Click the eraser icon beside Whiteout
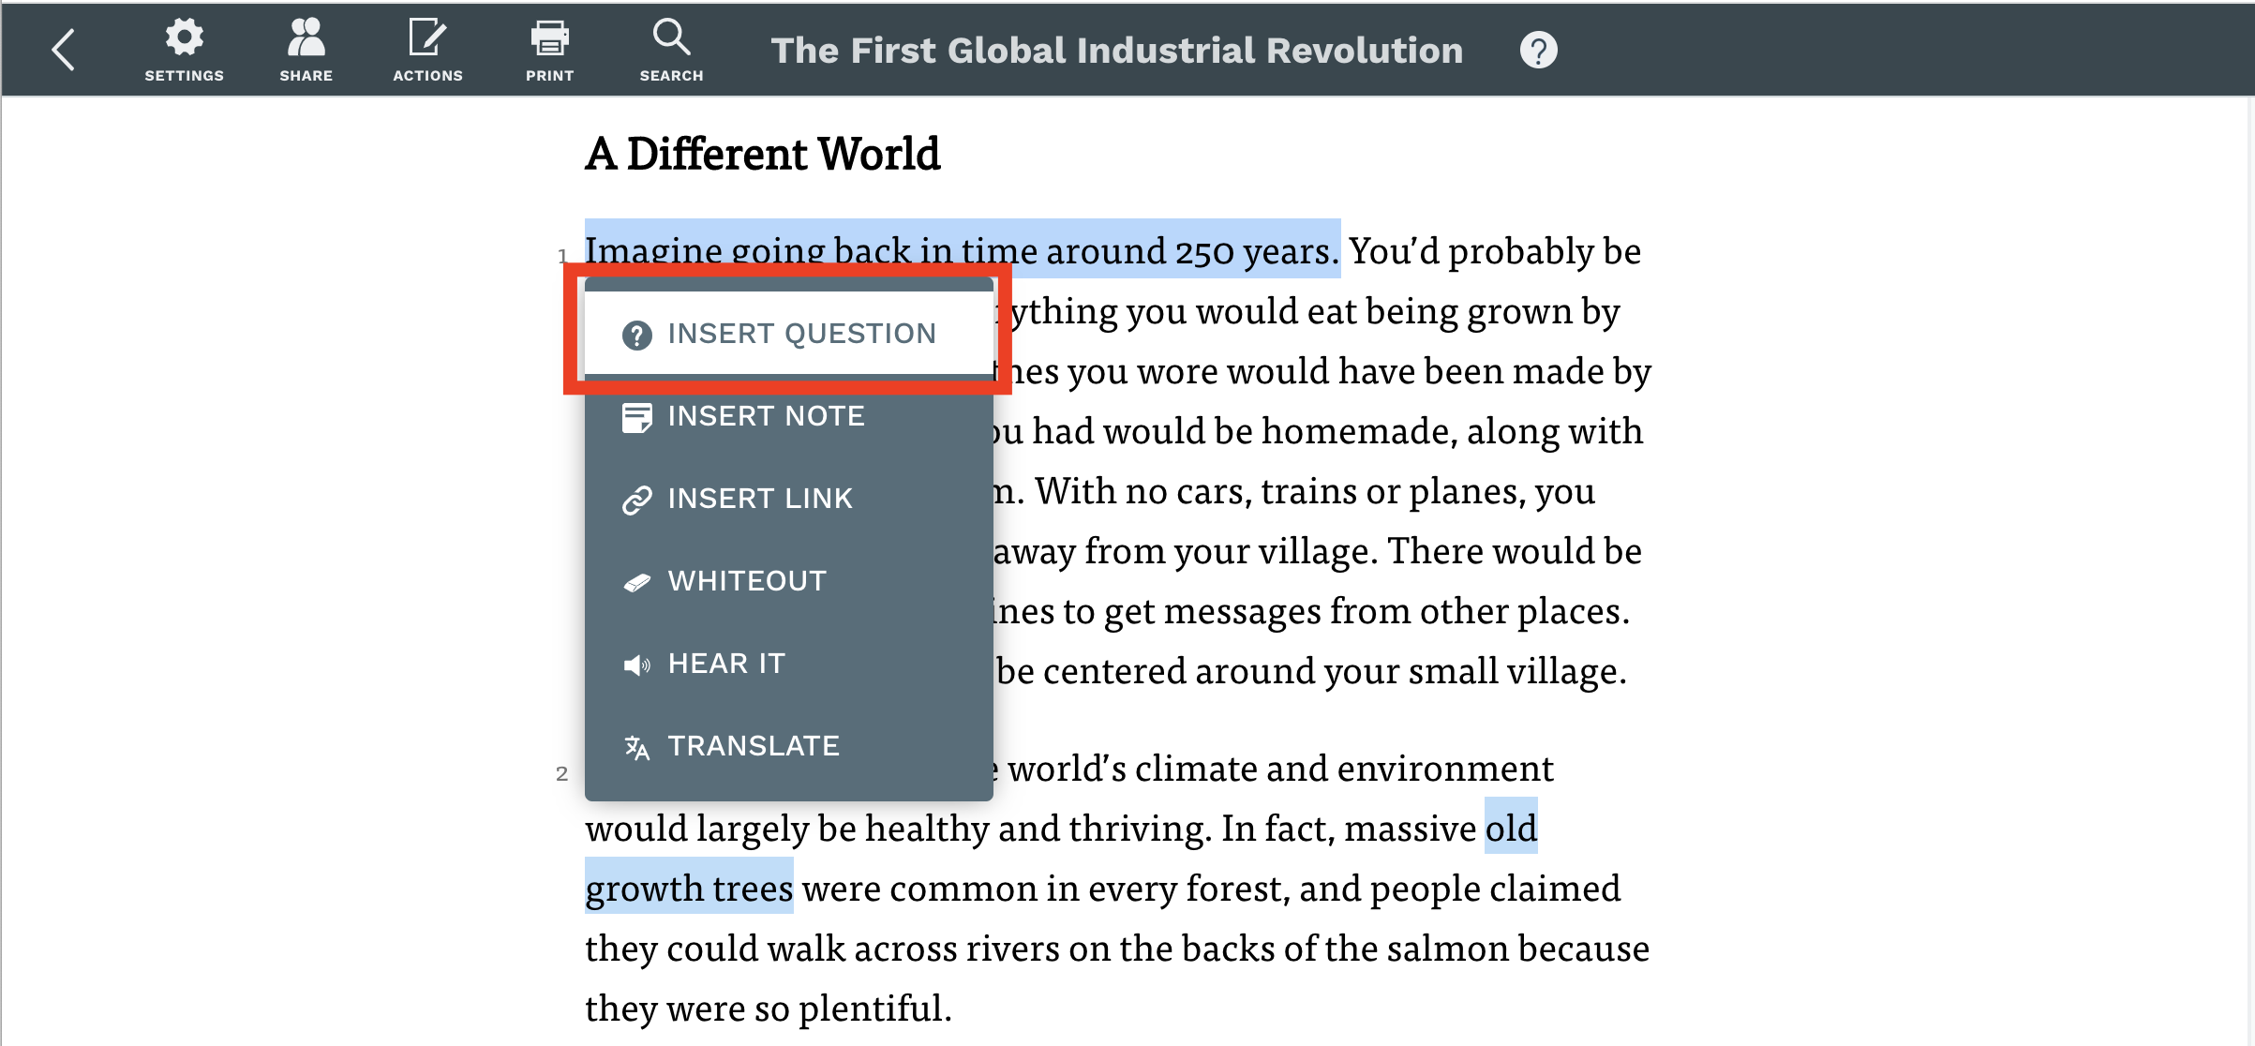2255x1046 pixels. [x=637, y=583]
